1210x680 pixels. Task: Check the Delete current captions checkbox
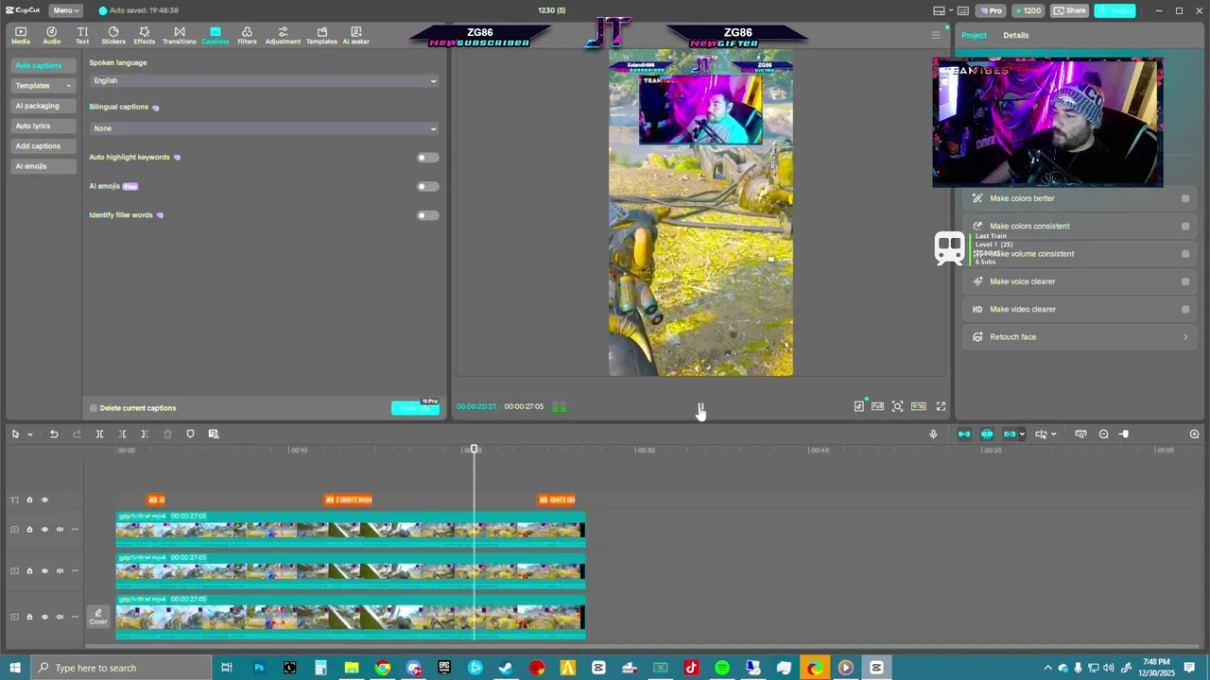point(94,408)
